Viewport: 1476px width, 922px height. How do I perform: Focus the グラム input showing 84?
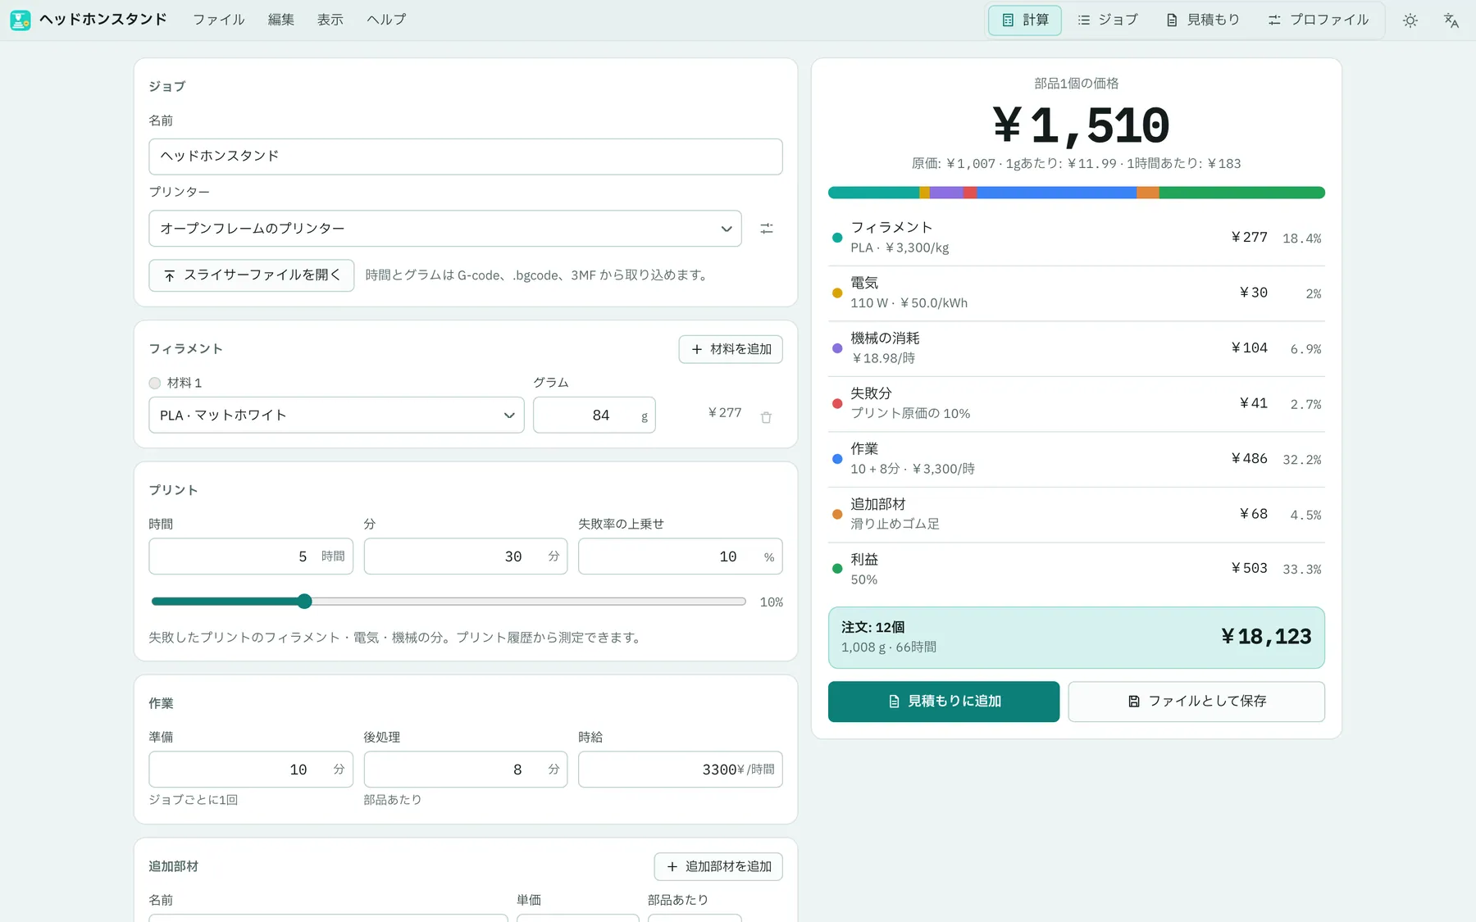tap(594, 416)
